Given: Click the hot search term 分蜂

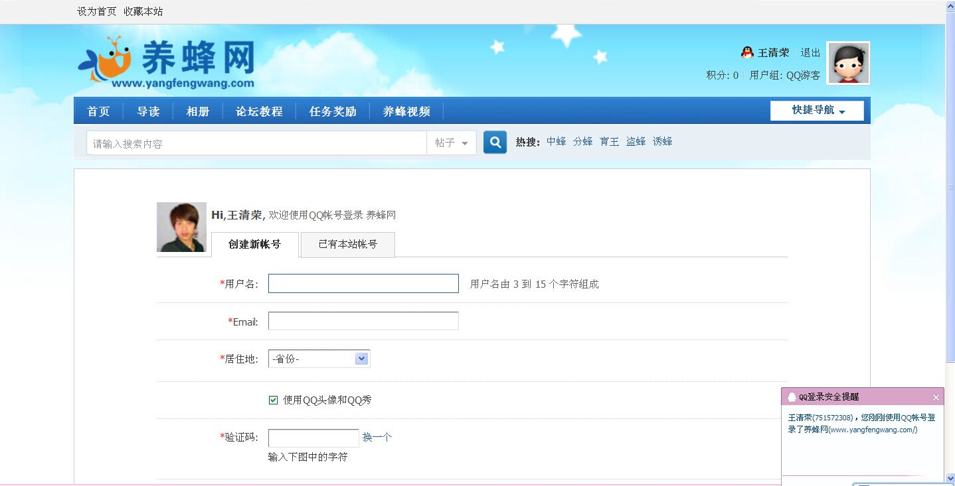Looking at the screenshot, I should click(583, 142).
